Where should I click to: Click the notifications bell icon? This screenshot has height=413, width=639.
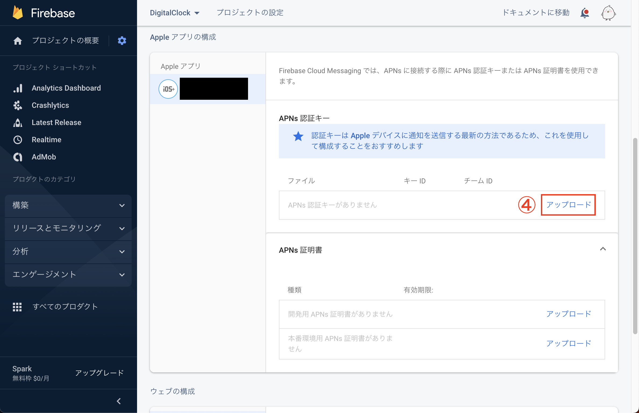pyautogui.click(x=585, y=13)
